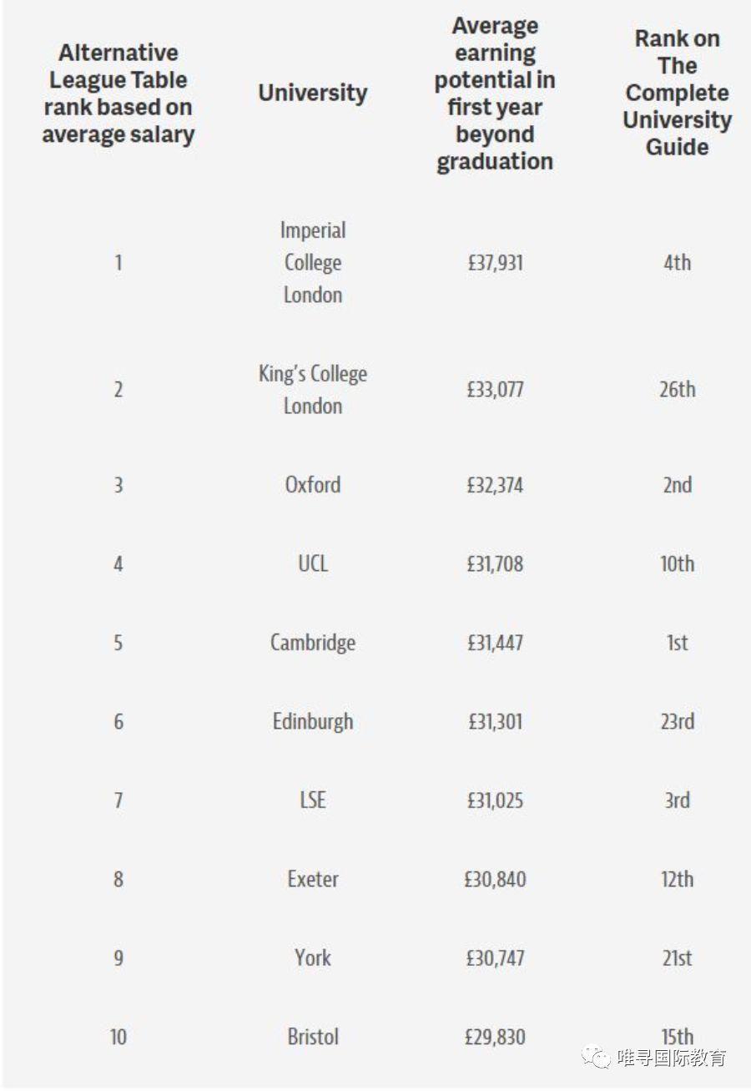This screenshot has width=751, height=1091.
Task: Click the WeChat logo watermark icon
Action: pyautogui.click(x=596, y=1058)
